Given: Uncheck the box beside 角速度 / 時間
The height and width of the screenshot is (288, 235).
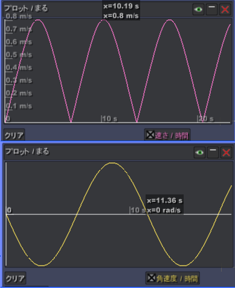Looking at the screenshot, I should pos(151,278).
